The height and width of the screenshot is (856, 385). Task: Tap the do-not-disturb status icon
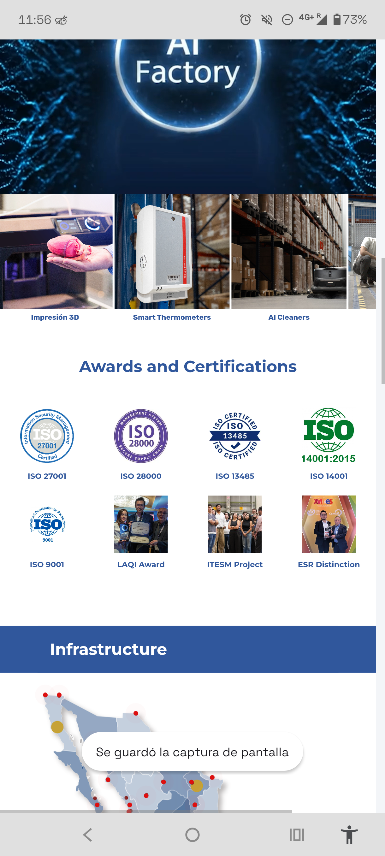[287, 20]
